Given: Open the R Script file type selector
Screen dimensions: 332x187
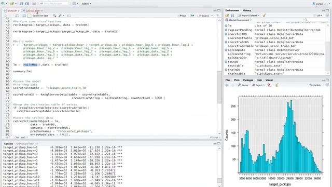Looking at the screenshot, I should [x=215, y=137].
